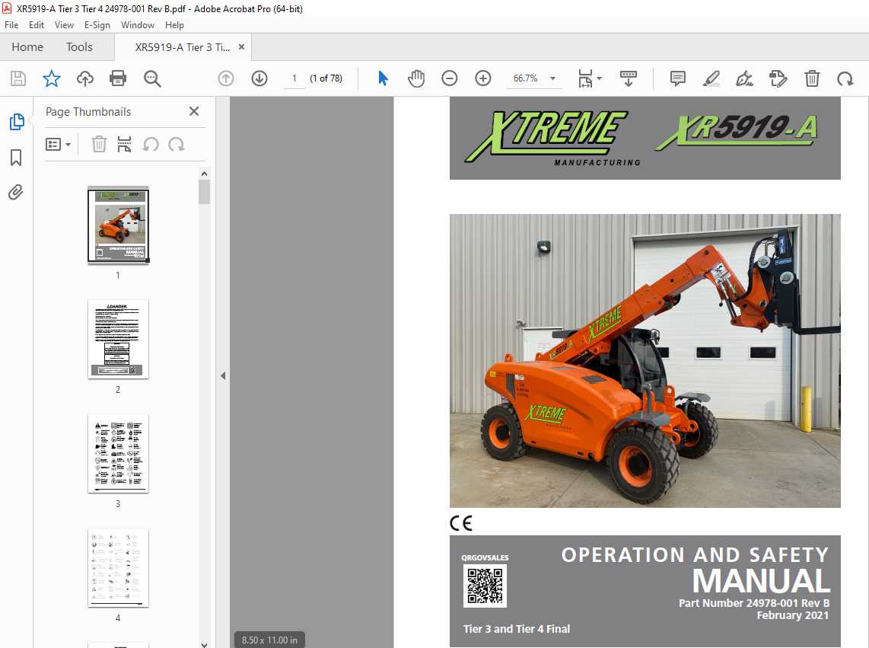Rotate page clockwise in thumbnails panel

(177, 144)
